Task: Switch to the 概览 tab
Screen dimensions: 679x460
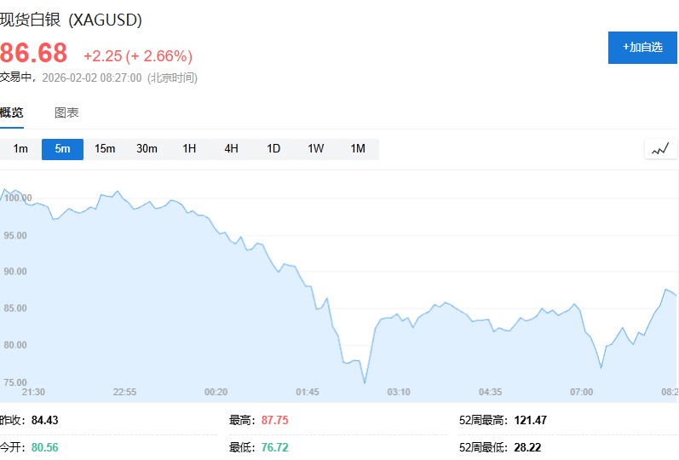Action: [x=11, y=112]
